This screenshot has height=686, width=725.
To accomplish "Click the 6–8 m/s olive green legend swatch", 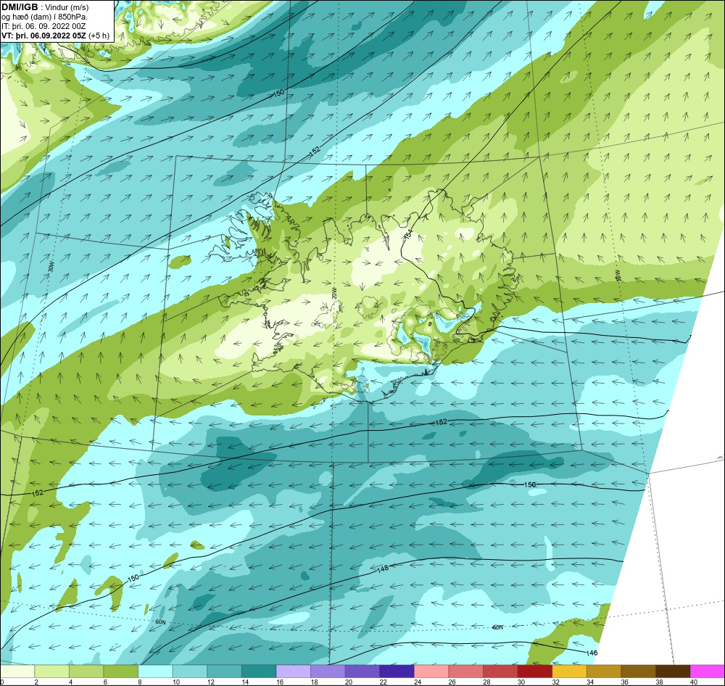I will tap(120, 671).
